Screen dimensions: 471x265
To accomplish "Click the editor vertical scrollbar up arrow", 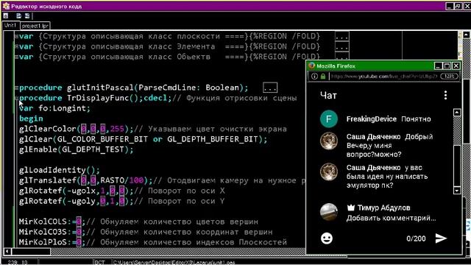I will tap(466, 35).
